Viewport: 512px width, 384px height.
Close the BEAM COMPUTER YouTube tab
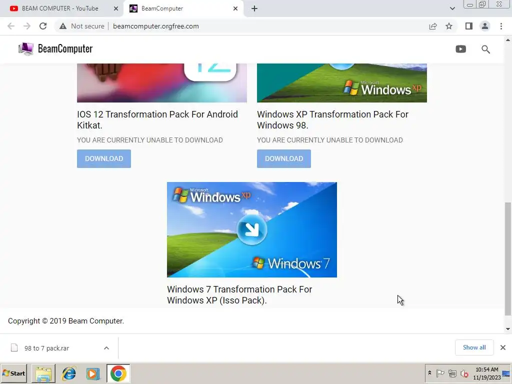(x=116, y=8)
